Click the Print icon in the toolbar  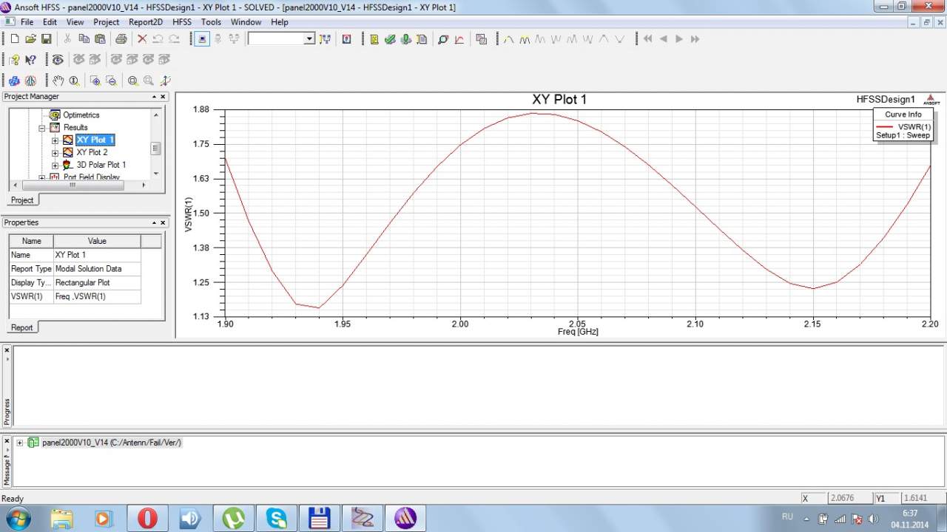tap(121, 39)
